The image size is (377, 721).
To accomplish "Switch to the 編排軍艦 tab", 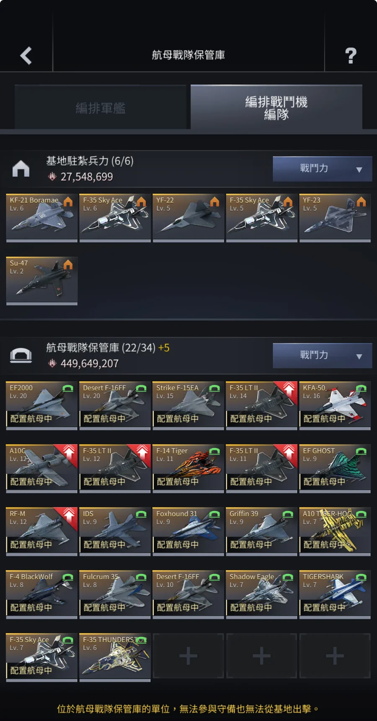I will tap(101, 107).
